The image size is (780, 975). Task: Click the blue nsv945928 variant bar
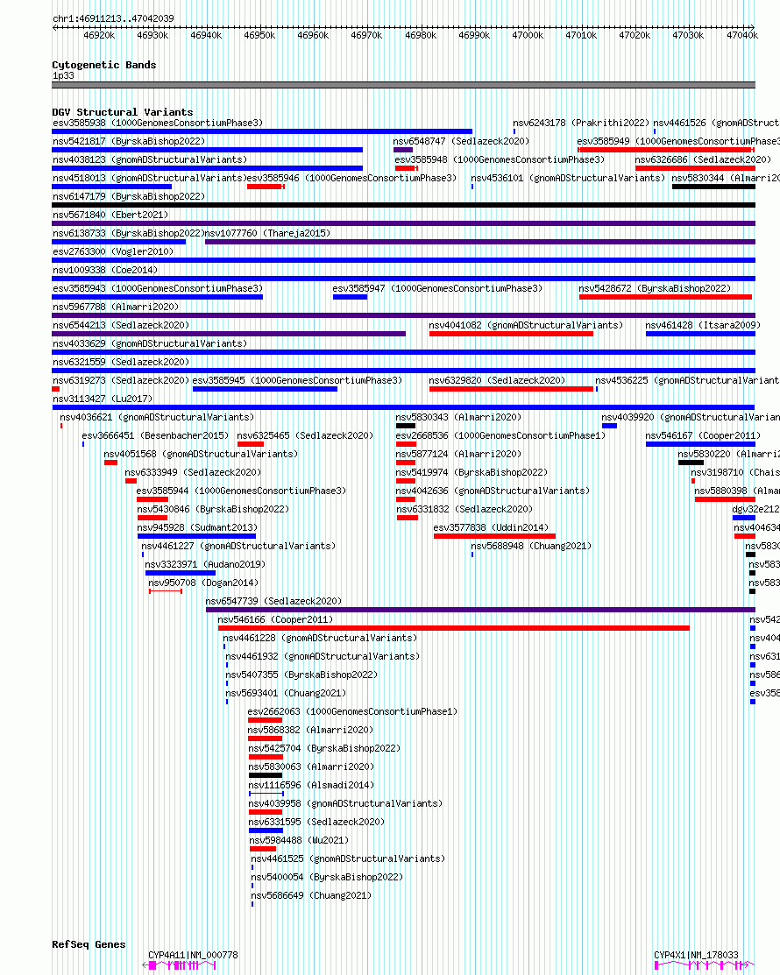(x=196, y=536)
